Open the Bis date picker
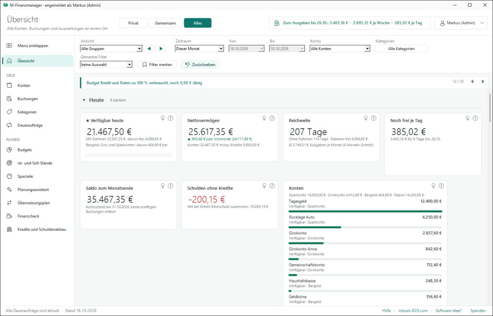Screen dimensions: 493x316 [x=287, y=49]
